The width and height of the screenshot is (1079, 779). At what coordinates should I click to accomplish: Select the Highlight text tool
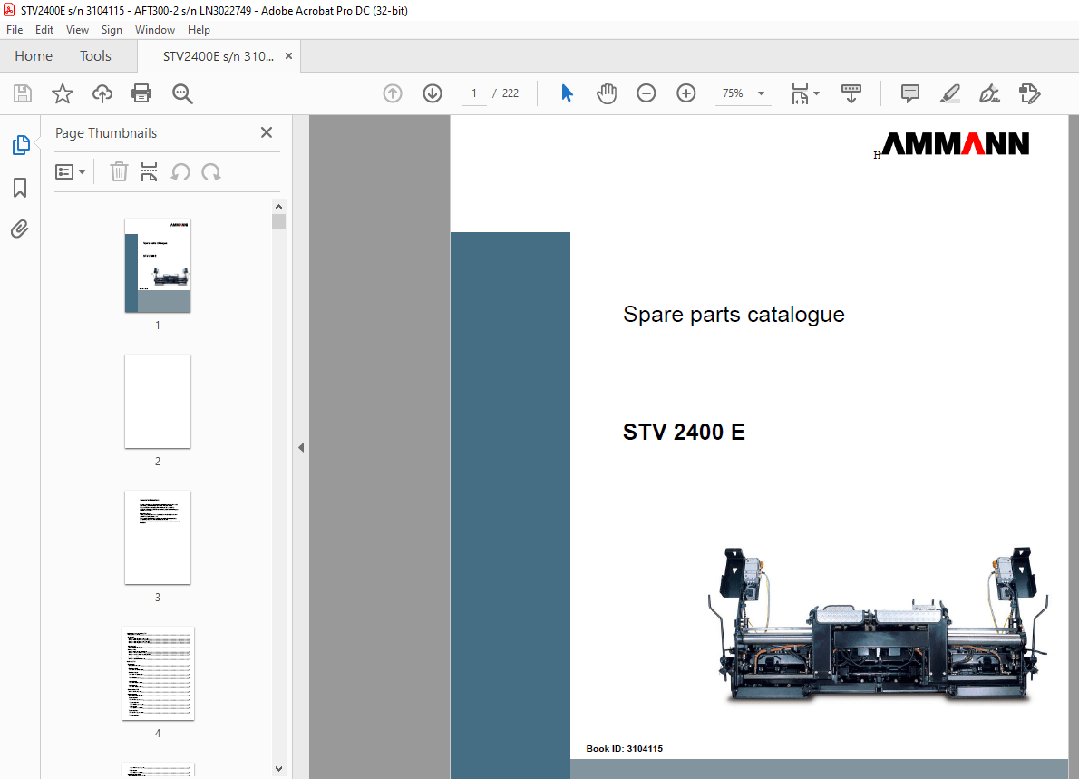[x=949, y=93]
